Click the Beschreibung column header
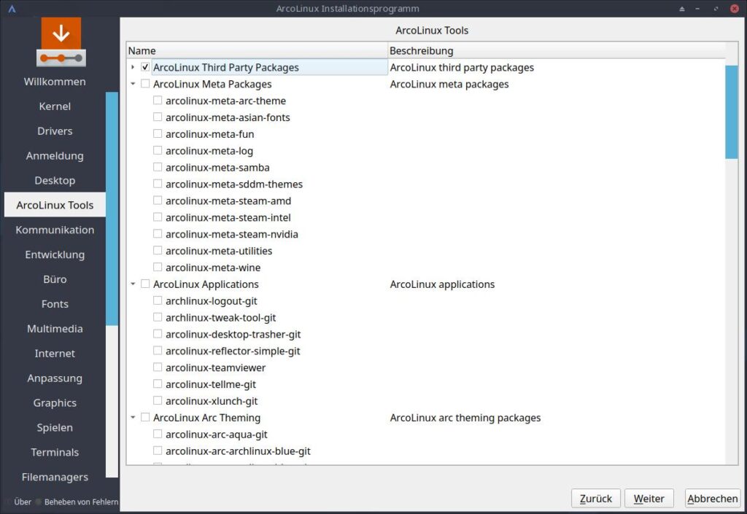The width and height of the screenshot is (747, 514). [x=557, y=50]
